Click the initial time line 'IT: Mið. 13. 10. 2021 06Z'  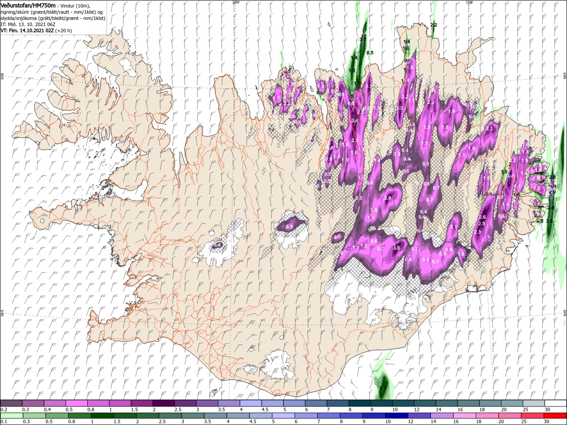click(27, 24)
